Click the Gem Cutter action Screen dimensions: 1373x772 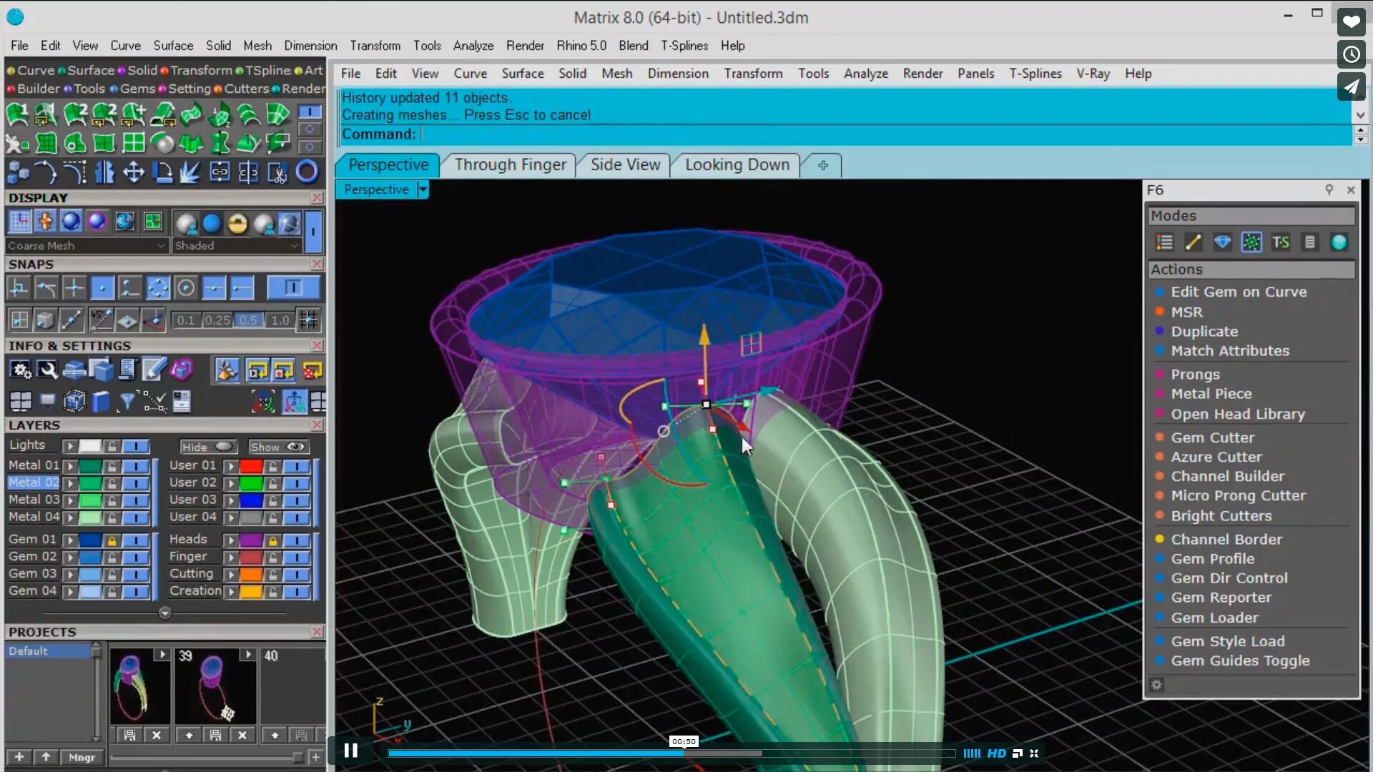pyautogui.click(x=1212, y=437)
